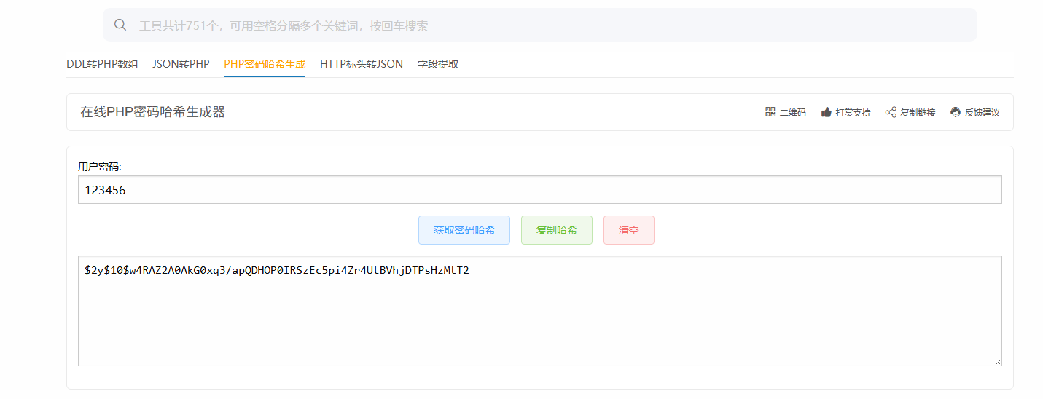Click the 清空 button
Image resolution: width=1043 pixels, height=399 pixels.
629,230
